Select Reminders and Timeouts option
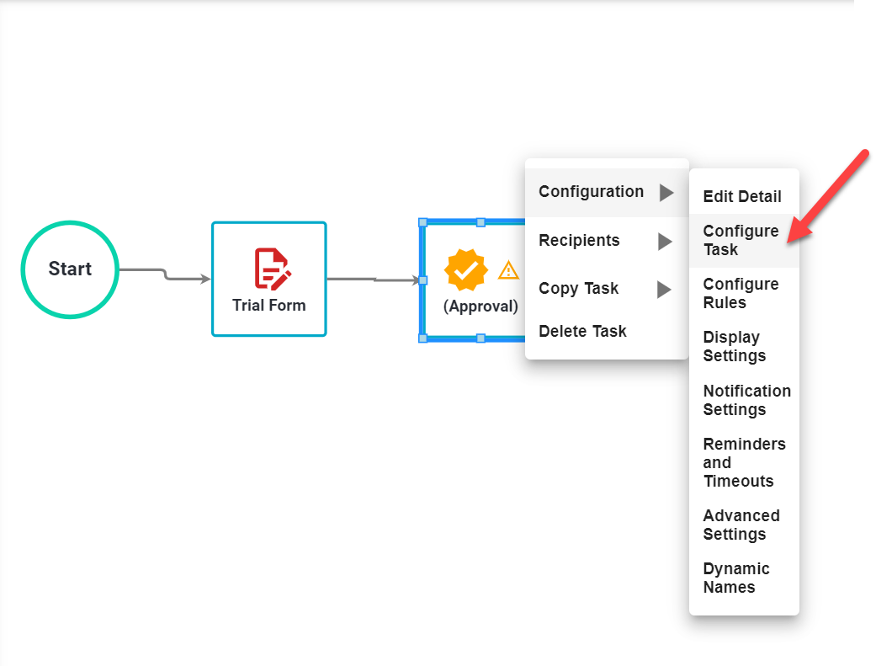Screen dimensions: 876x666 pyautogui.click(x=744, y=462)
